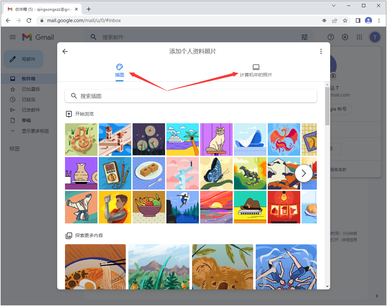This screenshot has height=306, width=387.
Task: Select the snake illustration thumbnail
Action: click(x=81, y=140)
